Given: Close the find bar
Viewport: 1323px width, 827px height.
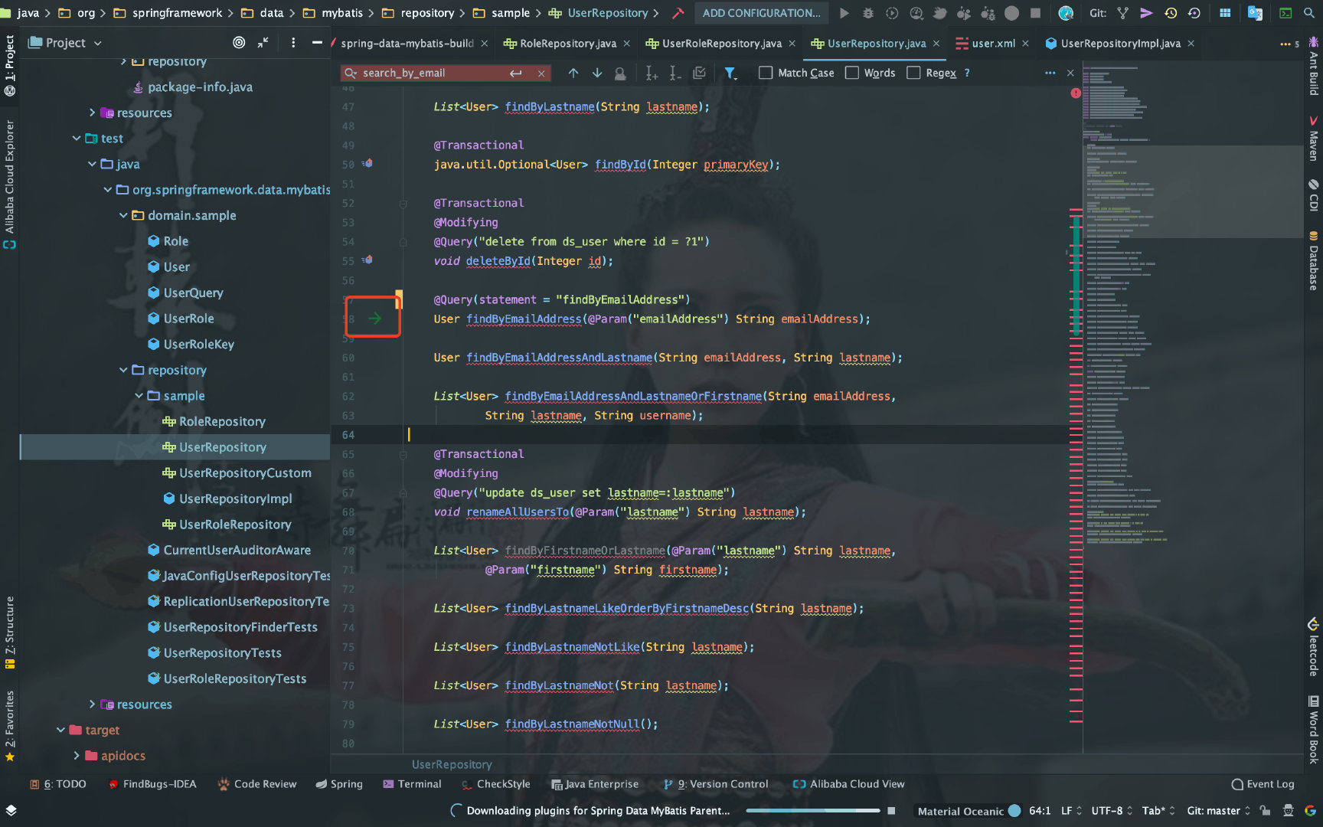Looking at the screenshot, I should click(1070, 73).
